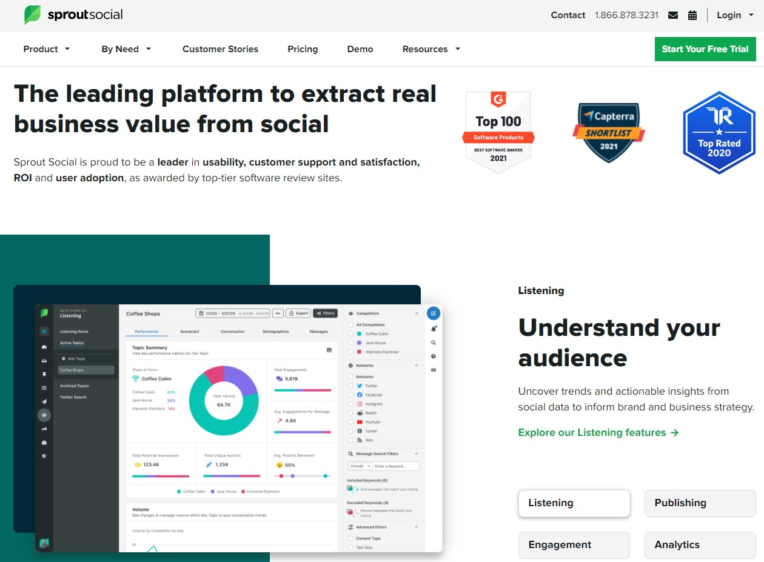Click the Export button in dashboard
764x562 pixels.
298,313
